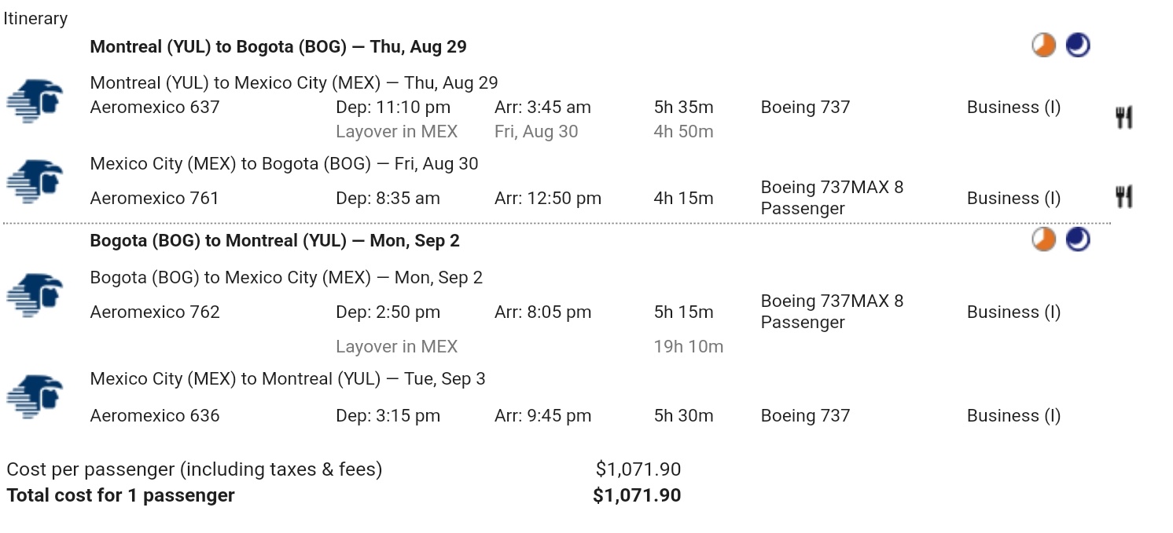Image resolution: width=1173 pixels, height=533 pixels.
Task: Click Business (I) class on flight 762
Action: (1013, 312)
